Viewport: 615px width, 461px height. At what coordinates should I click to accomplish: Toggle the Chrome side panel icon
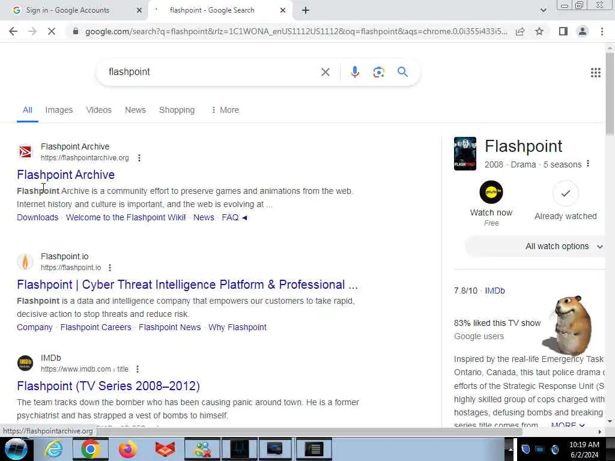pos(563,31)
